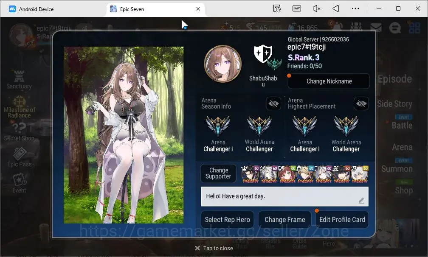The image size is (428, 257).
Task: Open Milestone of Radiance in the sidebar
Action: (x=20, y=106)
